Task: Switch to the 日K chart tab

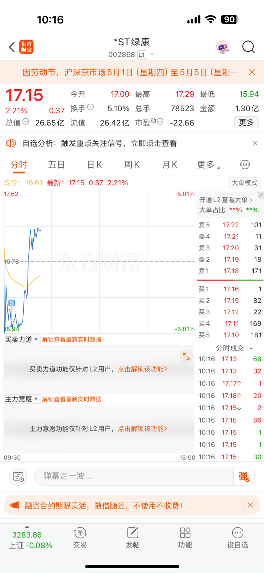Action: (94, 165)
